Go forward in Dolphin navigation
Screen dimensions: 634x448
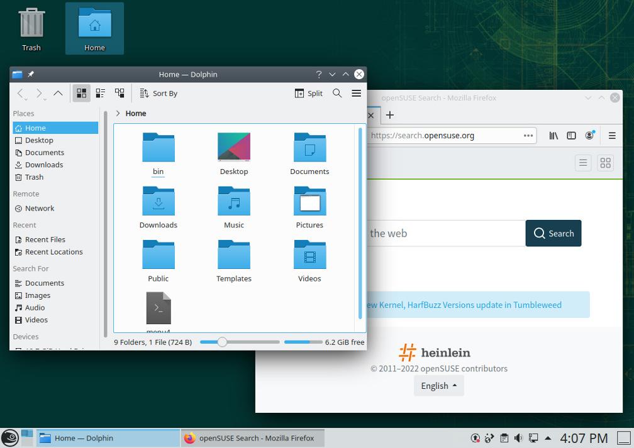point(40,94)
